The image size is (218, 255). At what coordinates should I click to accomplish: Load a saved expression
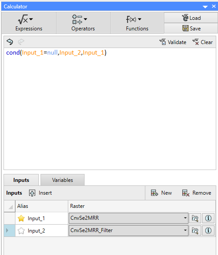[191, 18]
